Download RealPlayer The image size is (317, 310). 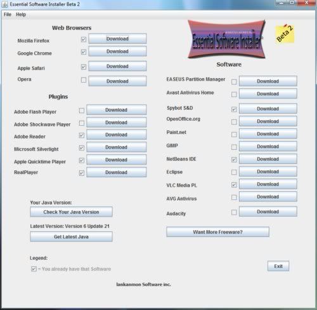[x=116, y=172]
